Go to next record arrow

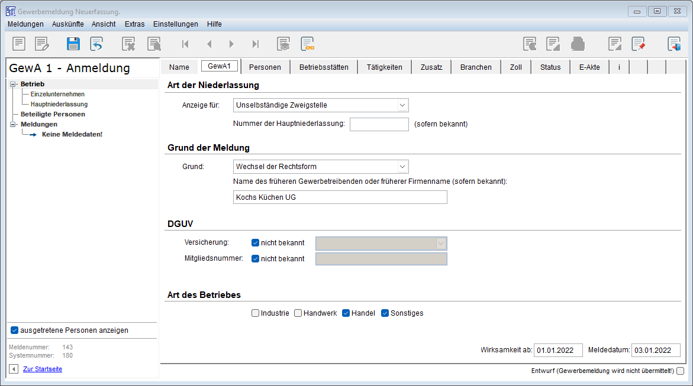[231, 44]
